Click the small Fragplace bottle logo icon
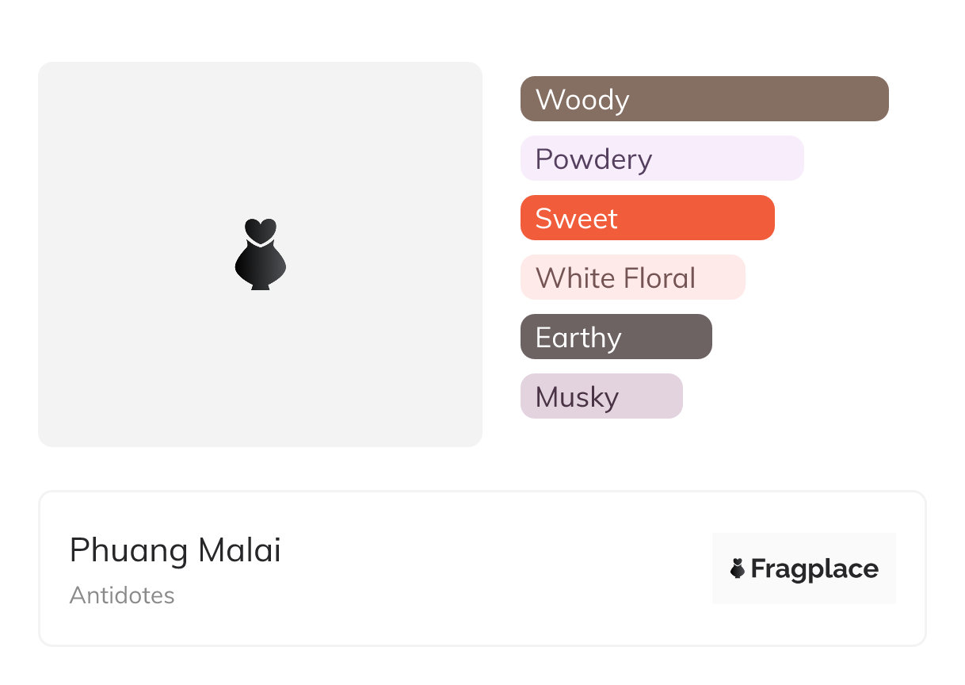 (x=738, y=568)
